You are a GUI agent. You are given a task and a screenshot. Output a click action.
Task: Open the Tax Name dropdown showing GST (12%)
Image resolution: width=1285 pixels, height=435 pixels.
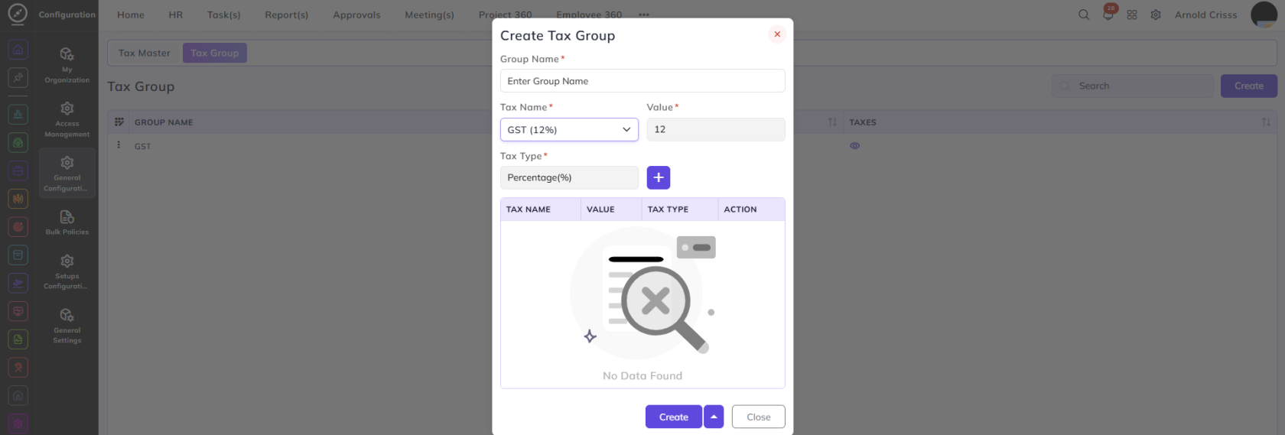click(x=569, y=130)
